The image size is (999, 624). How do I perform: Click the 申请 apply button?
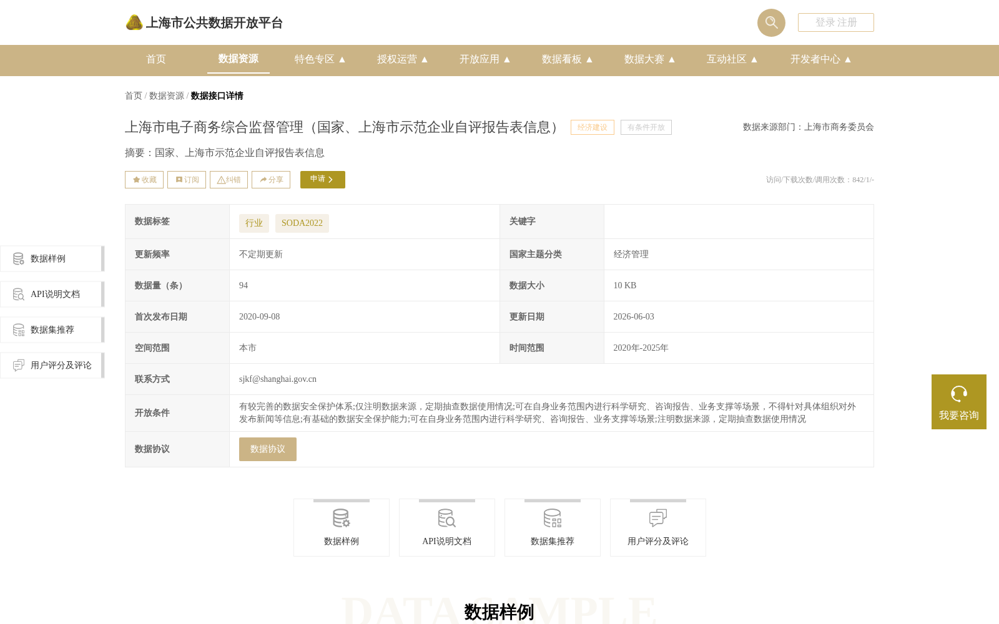click(323, 180)
